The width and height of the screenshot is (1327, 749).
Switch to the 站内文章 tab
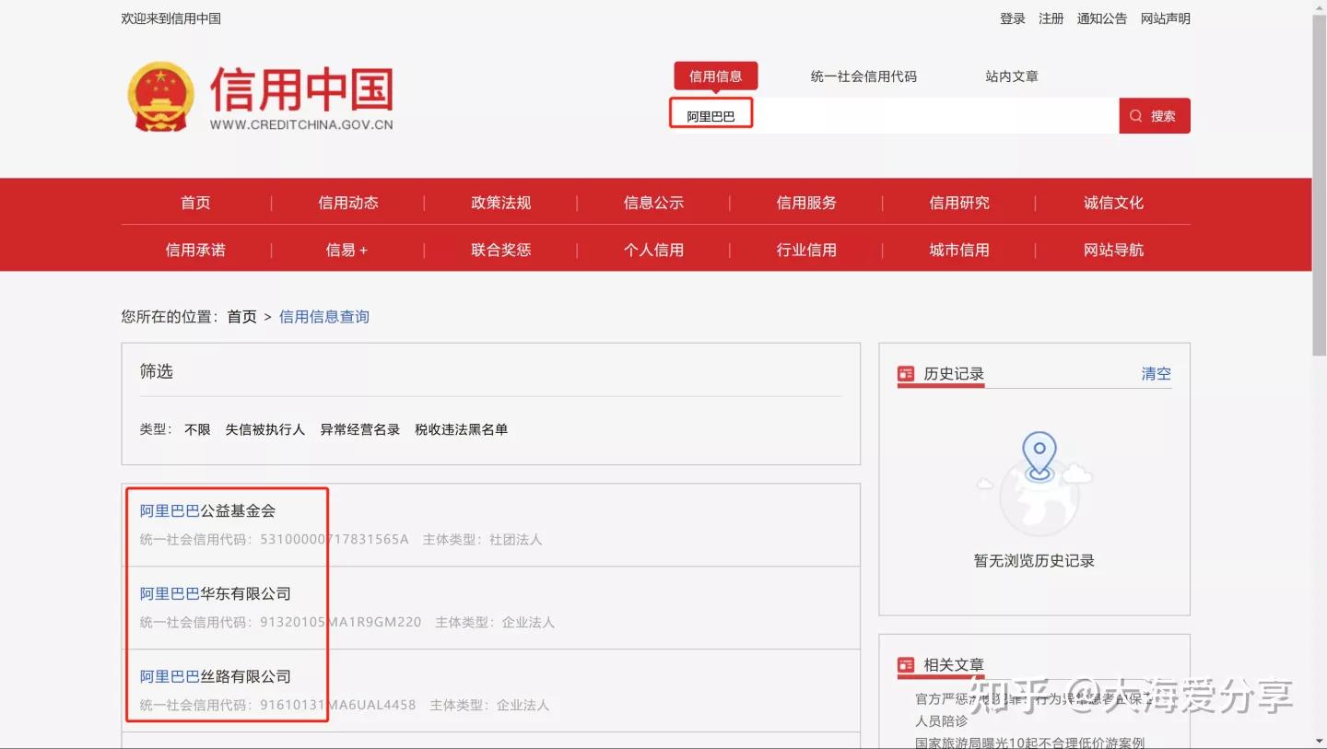[x=1011, y=76]
